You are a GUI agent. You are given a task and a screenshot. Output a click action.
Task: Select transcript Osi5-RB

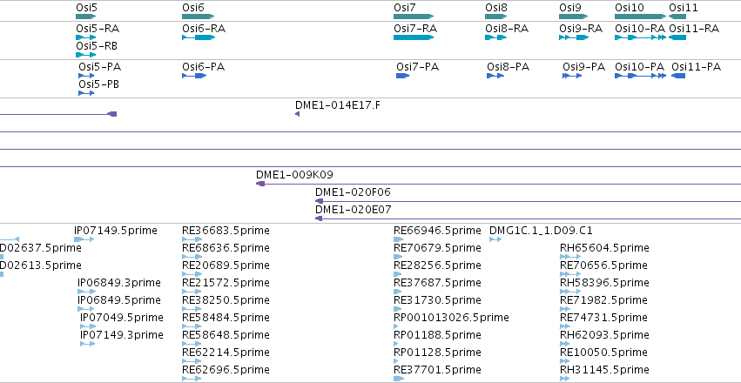pyautogui.click(x=86, y=55)
